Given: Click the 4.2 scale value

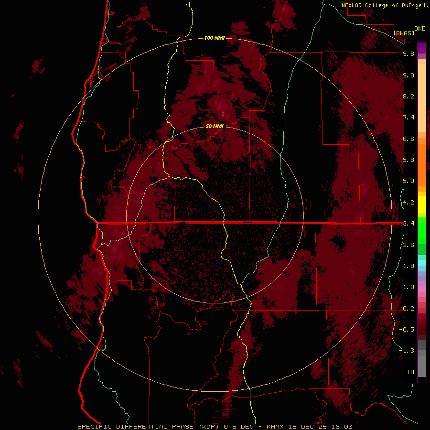Looking at the screenshot, I should click(408, 203).
